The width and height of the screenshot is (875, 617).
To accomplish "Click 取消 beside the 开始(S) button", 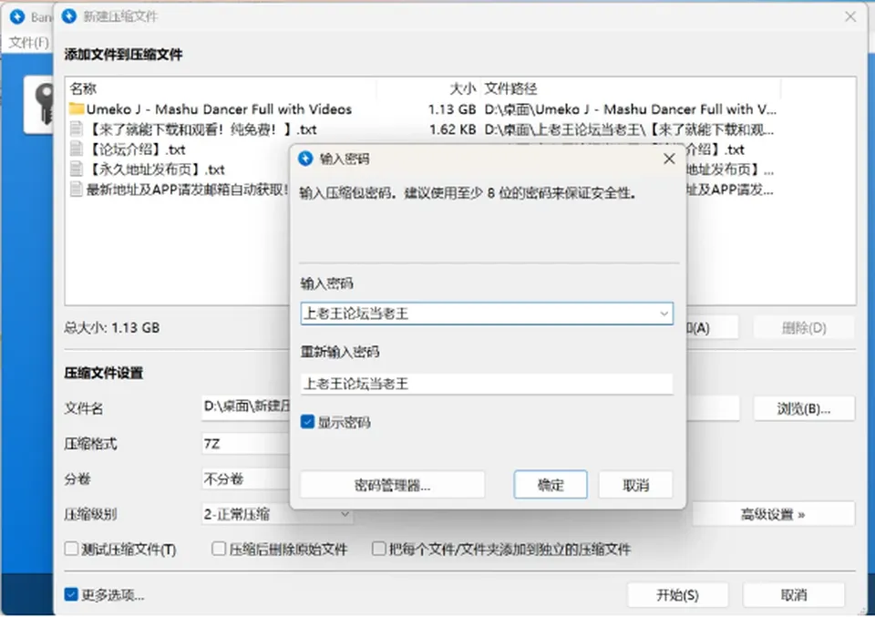I will point(794,595).
